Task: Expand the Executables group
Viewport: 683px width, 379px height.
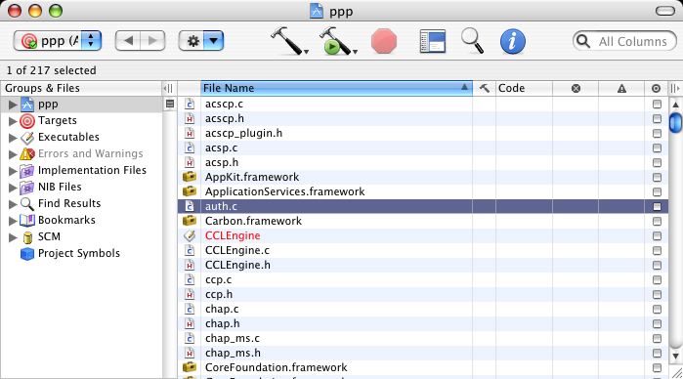Action: [13, 138]
